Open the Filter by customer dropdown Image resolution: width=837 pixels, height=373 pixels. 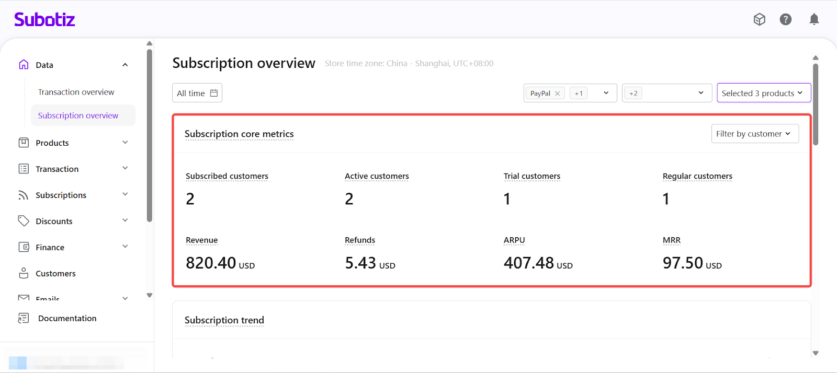(754, 134)
